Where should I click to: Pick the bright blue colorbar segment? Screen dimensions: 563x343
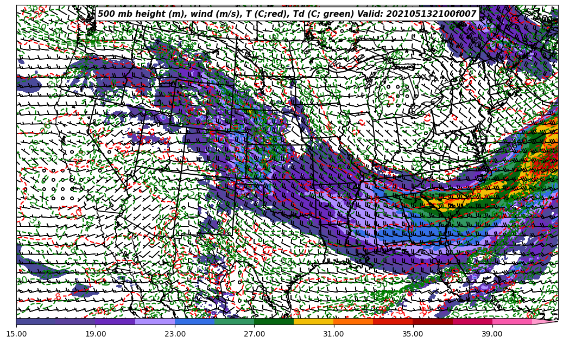click(x=194, y=322)
